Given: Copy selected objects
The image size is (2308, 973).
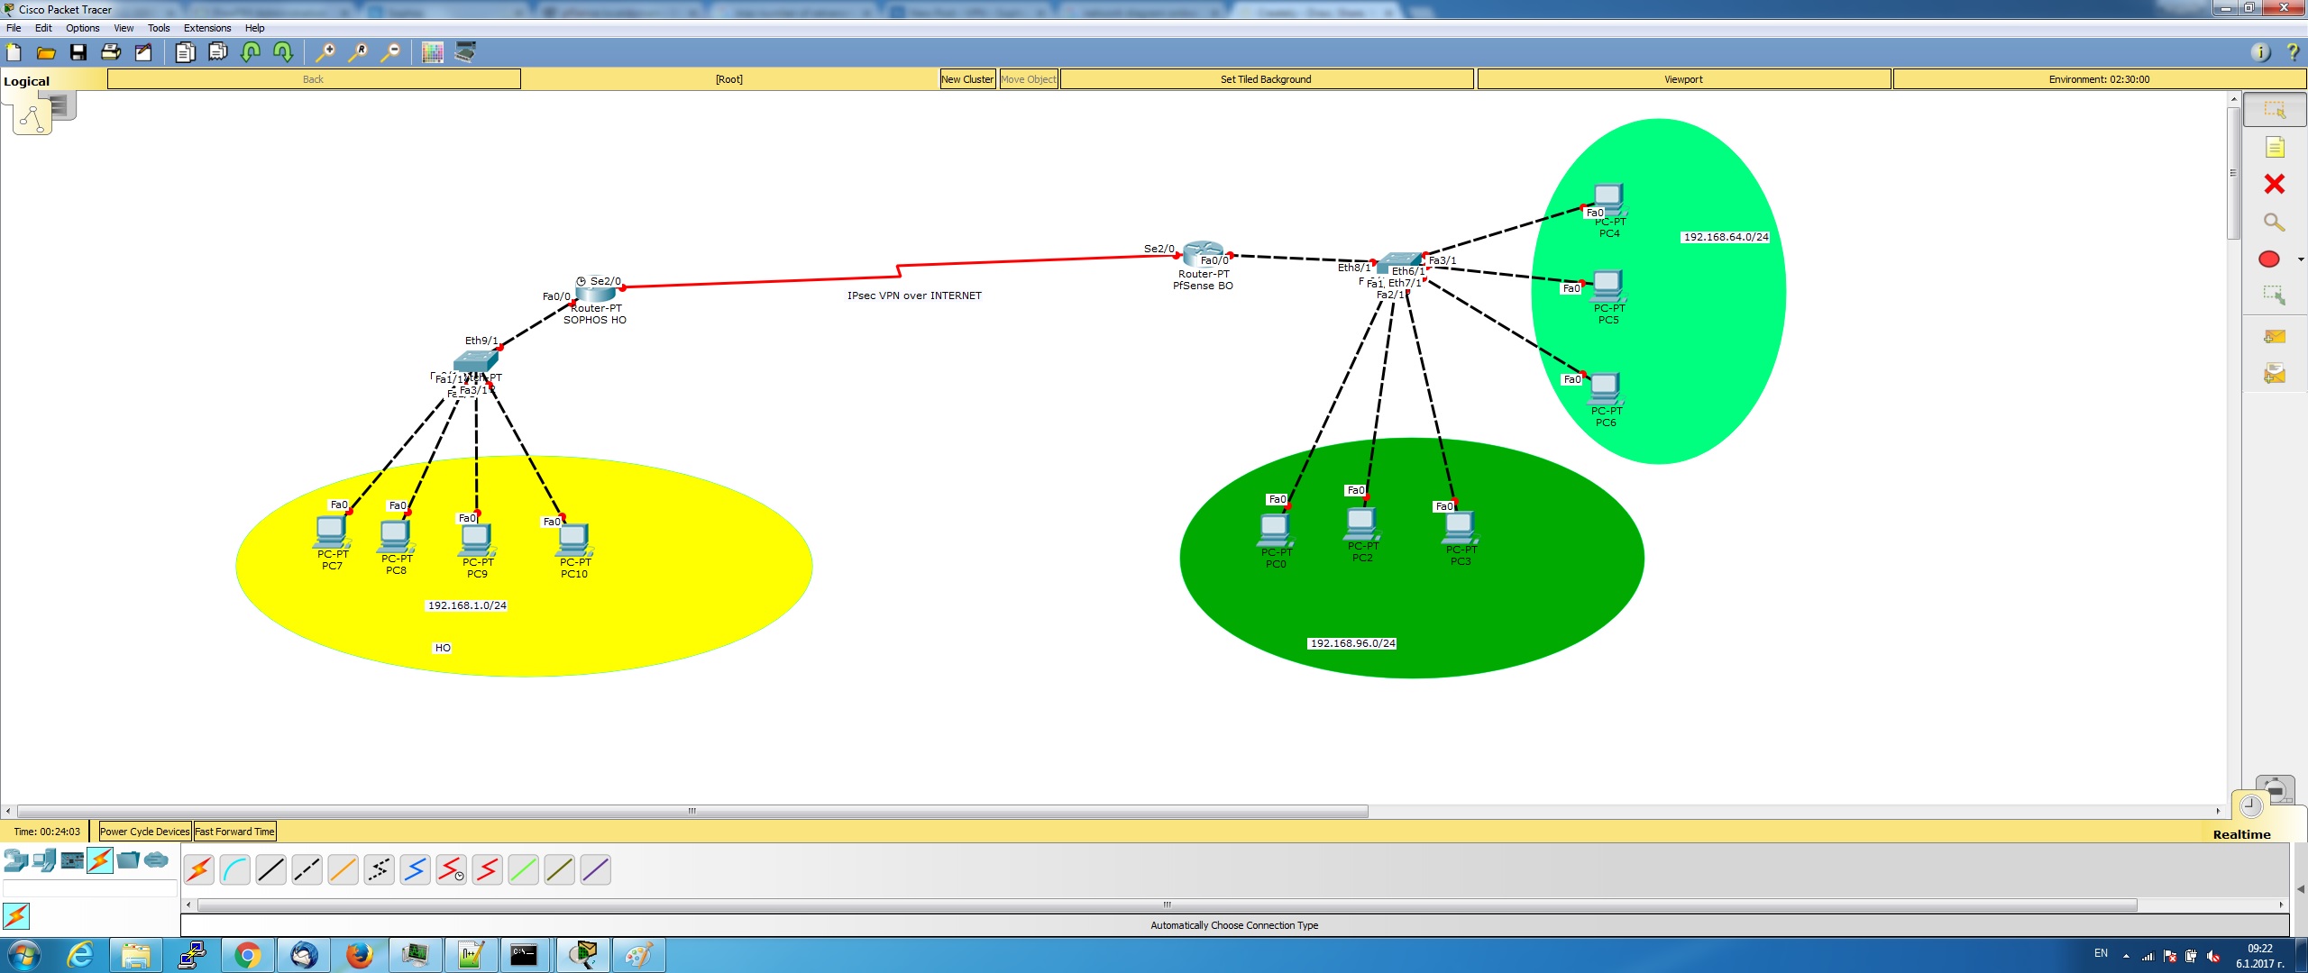Looking at the screenshot, I should (x=185, y=52).
